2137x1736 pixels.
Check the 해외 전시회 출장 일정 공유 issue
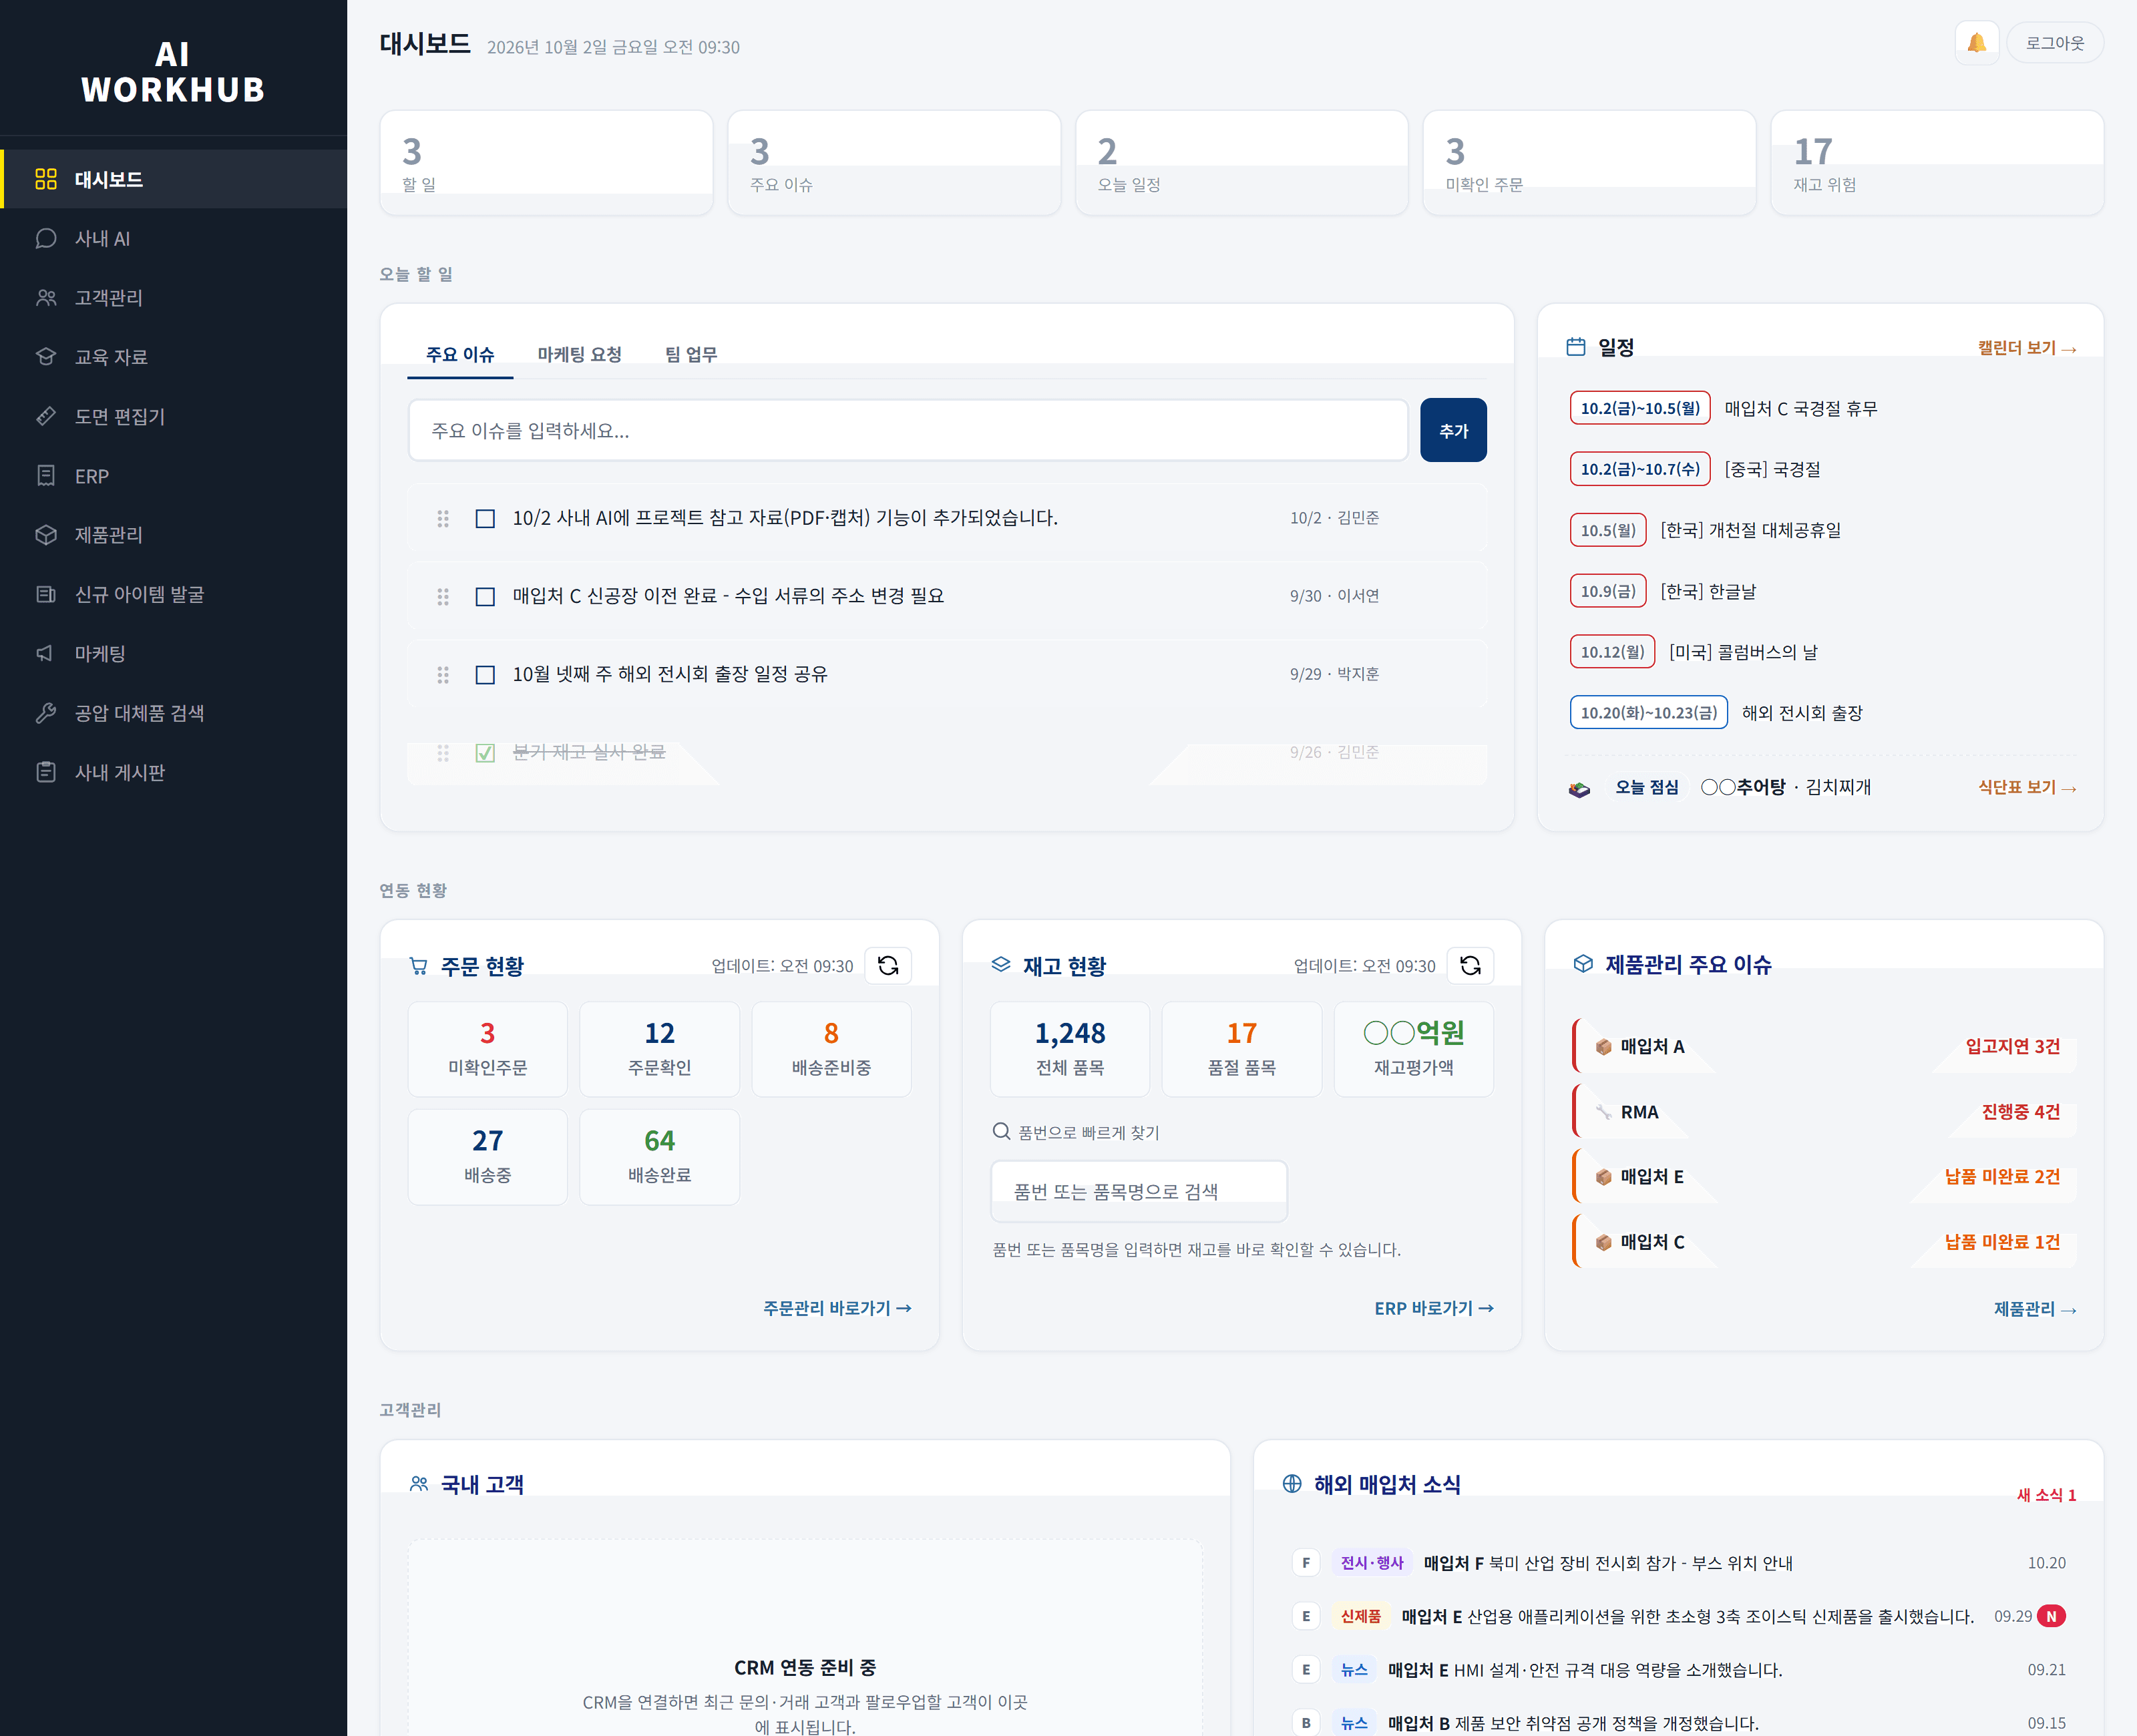[485, 674]
